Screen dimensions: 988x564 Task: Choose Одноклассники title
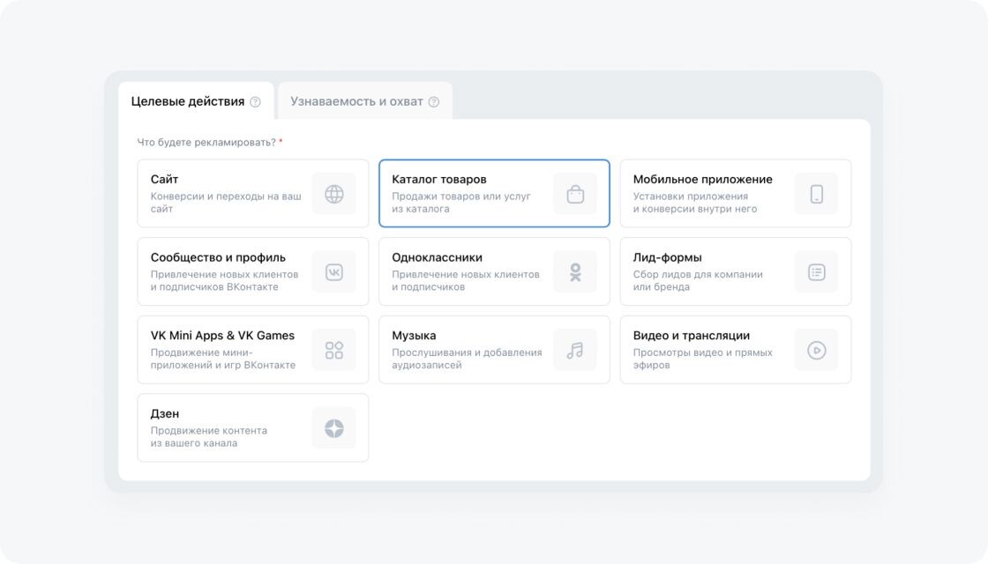pyautogui.click(x=438, y=257)
